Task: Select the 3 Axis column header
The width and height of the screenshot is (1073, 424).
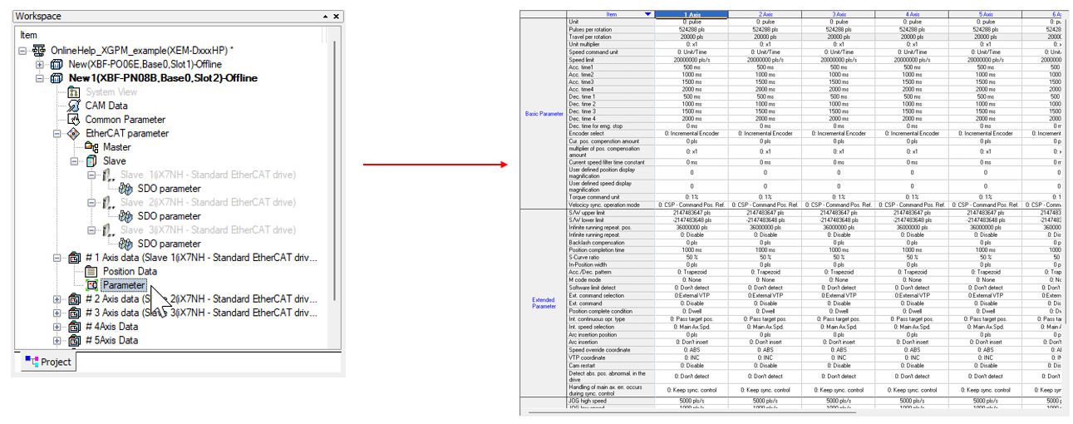Action: [x=839, y=14]
